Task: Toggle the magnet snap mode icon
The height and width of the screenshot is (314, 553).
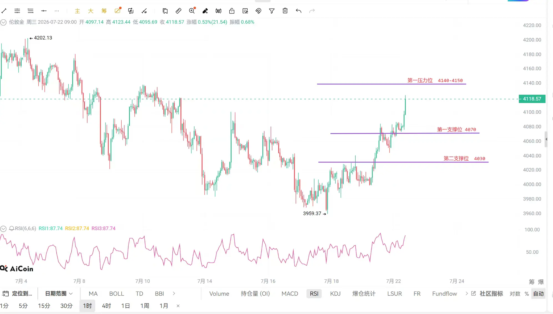Action: 258,11
